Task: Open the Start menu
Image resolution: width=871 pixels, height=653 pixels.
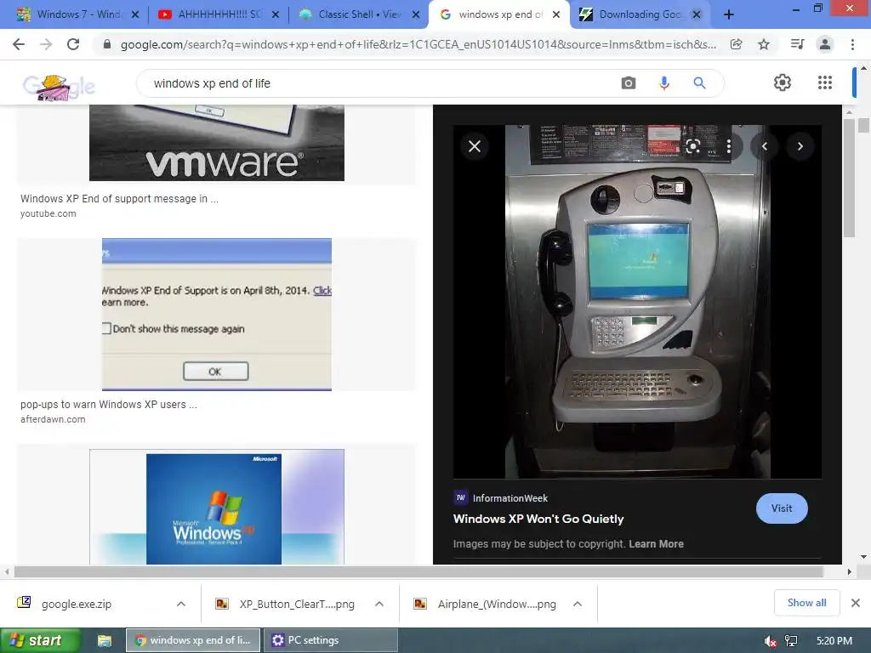Action: pos(40,640)
